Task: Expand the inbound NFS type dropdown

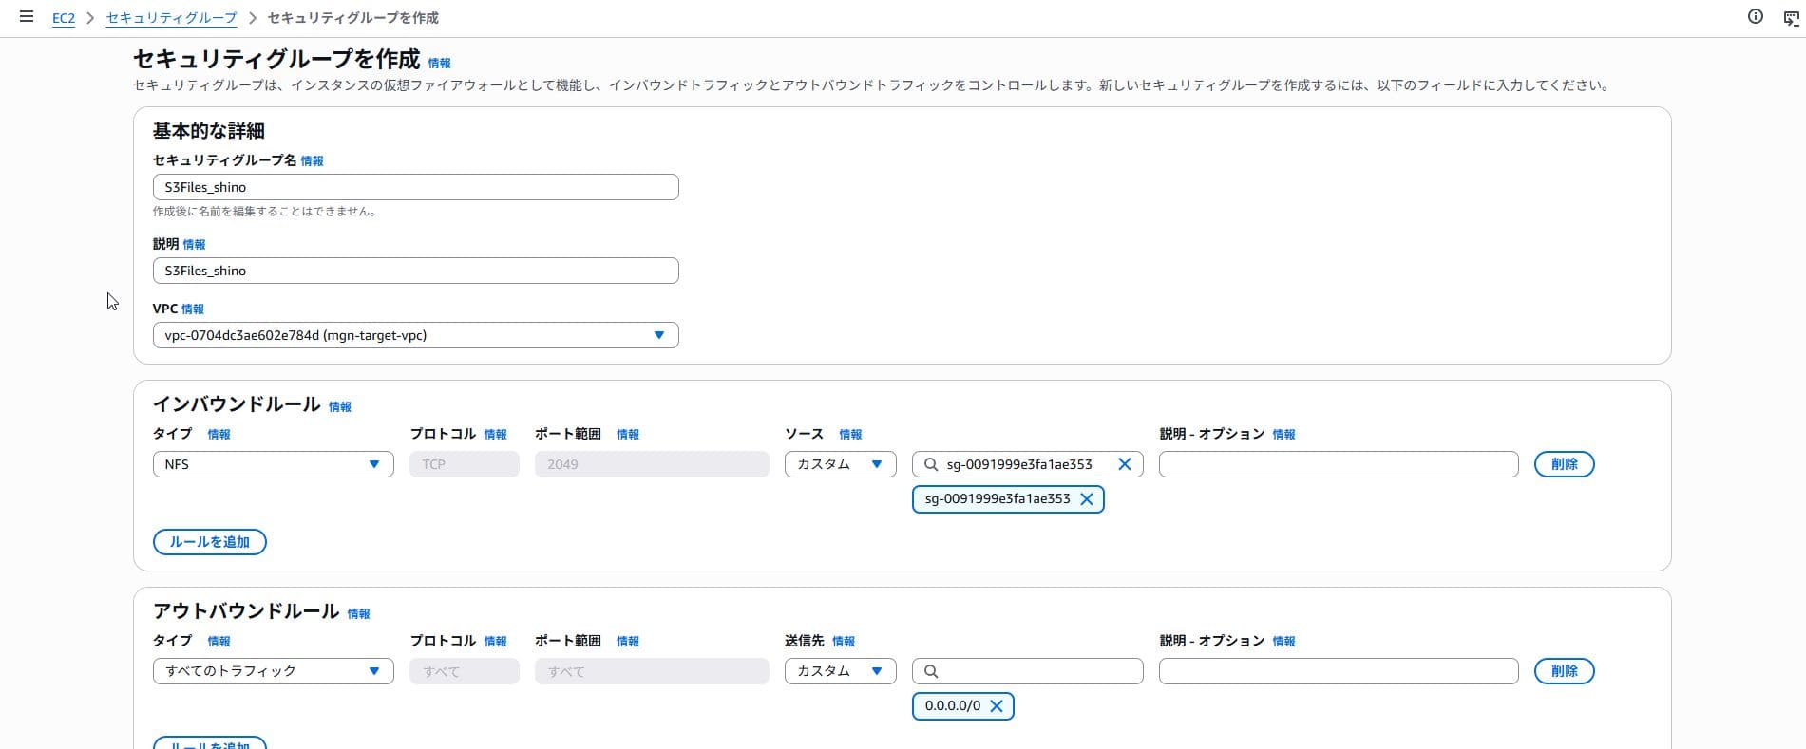Action: coord(273,464)
